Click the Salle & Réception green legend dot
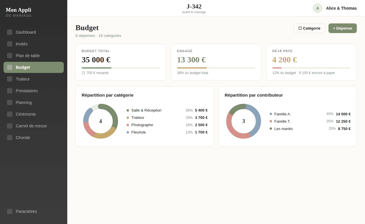 [x=128, y=110]
